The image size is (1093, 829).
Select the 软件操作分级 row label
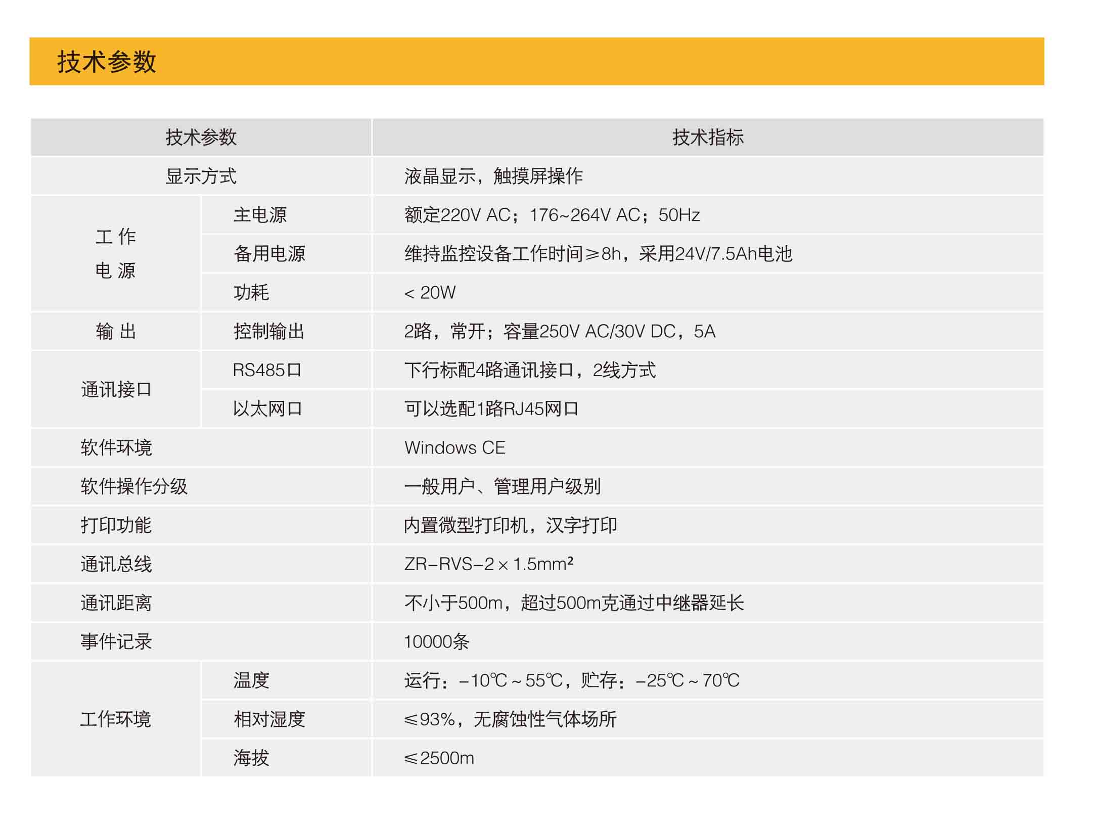134,487
